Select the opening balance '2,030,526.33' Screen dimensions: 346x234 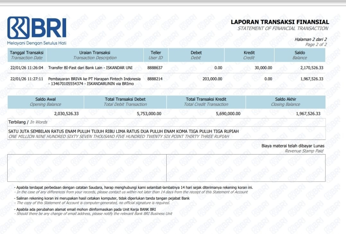coord(66,114)
